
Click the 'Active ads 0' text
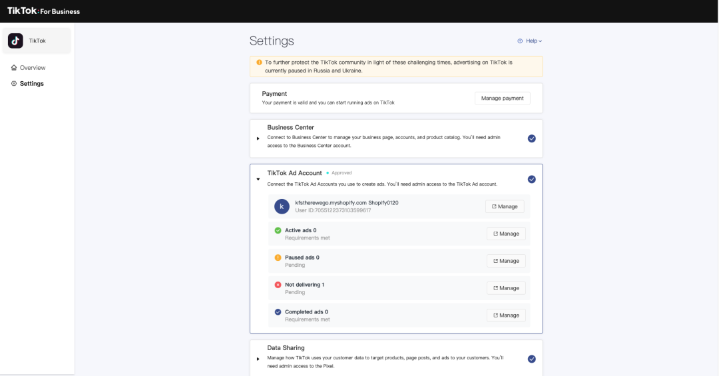(300, 230)
